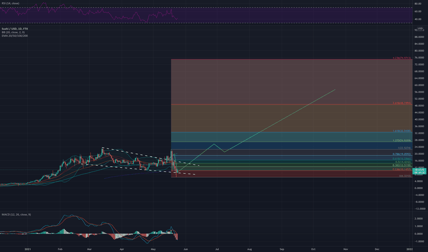Select the EMA 20/50/100/200 indicator label

click(x=15, y=36)
